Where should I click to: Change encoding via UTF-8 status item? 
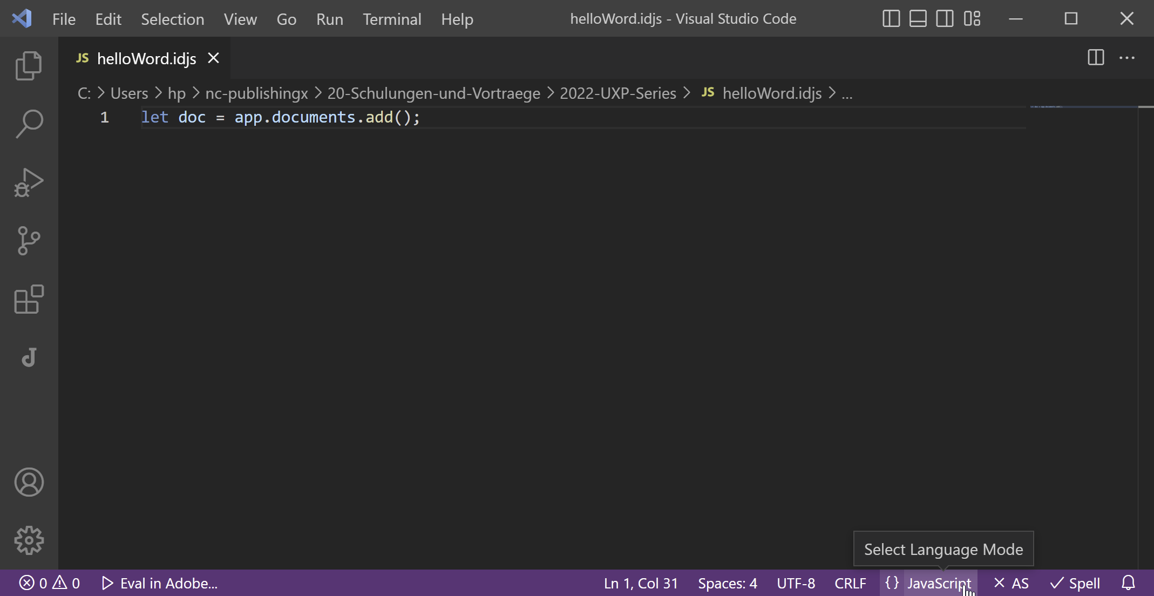pyautogui.click(x=796, y=583)
